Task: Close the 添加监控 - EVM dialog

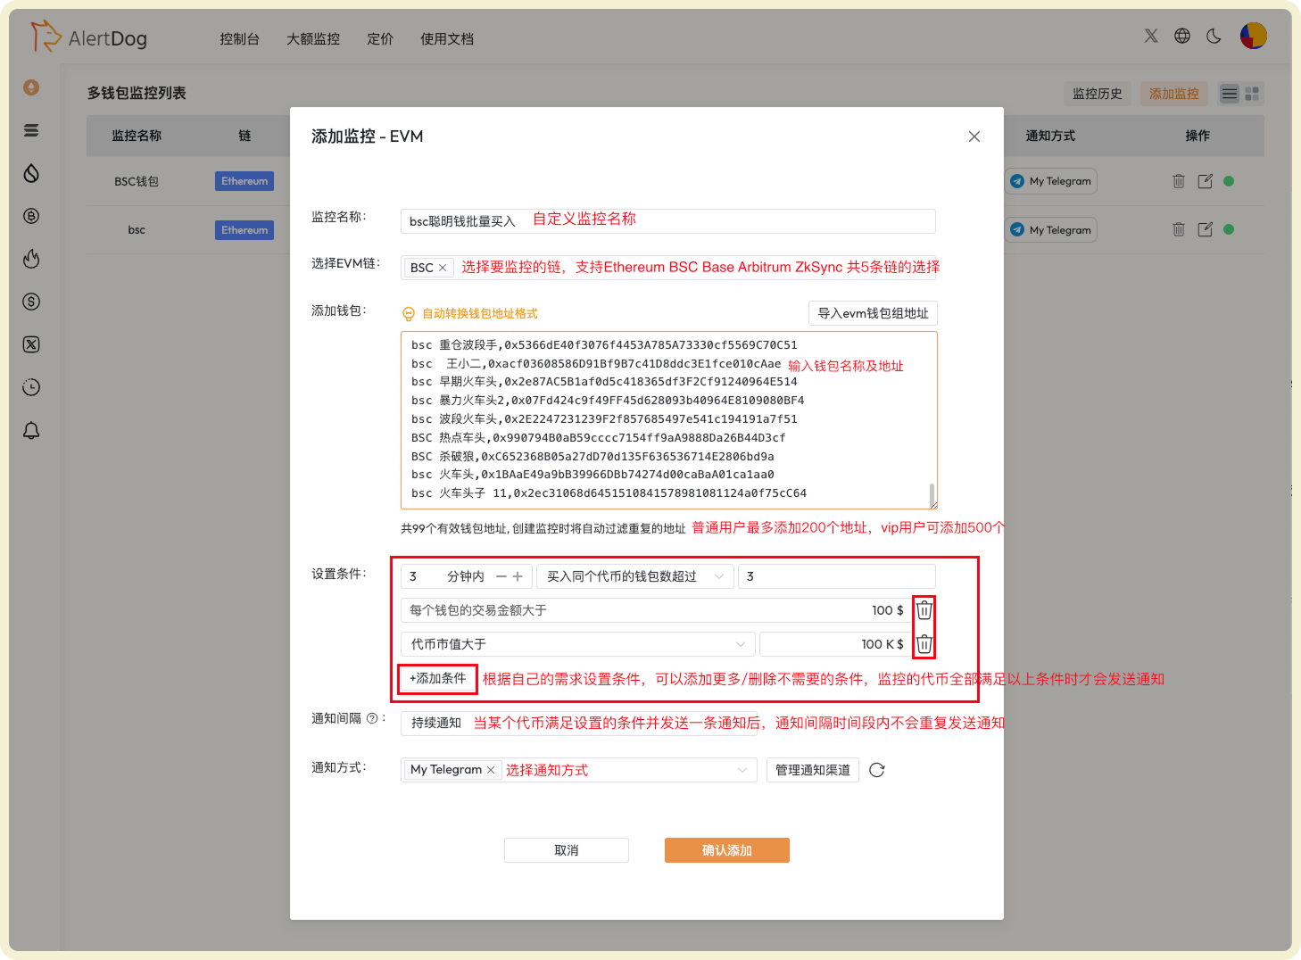Action: [x=974, y=137]
